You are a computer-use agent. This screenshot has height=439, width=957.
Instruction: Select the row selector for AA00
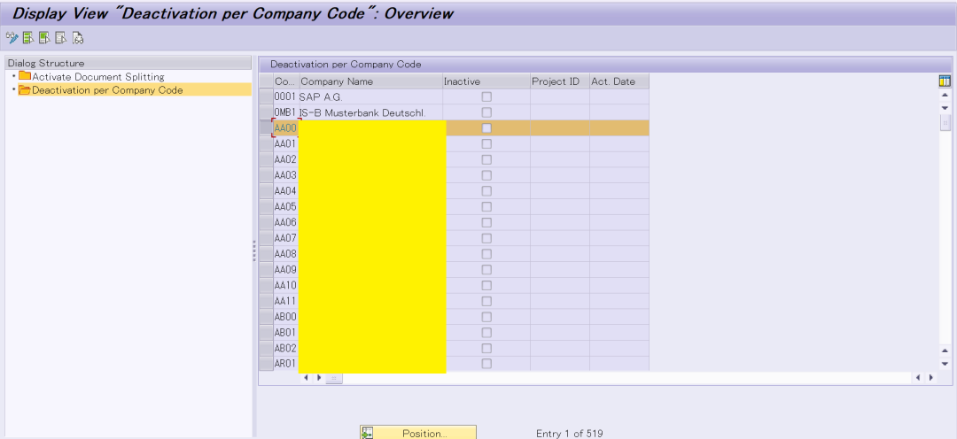266,128
